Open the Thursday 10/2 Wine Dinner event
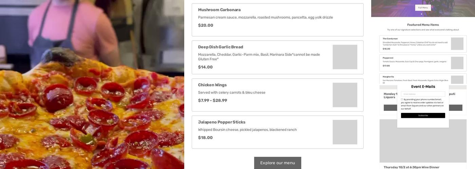475x169 pixels. pyautogui.click(x=411, y=167)
